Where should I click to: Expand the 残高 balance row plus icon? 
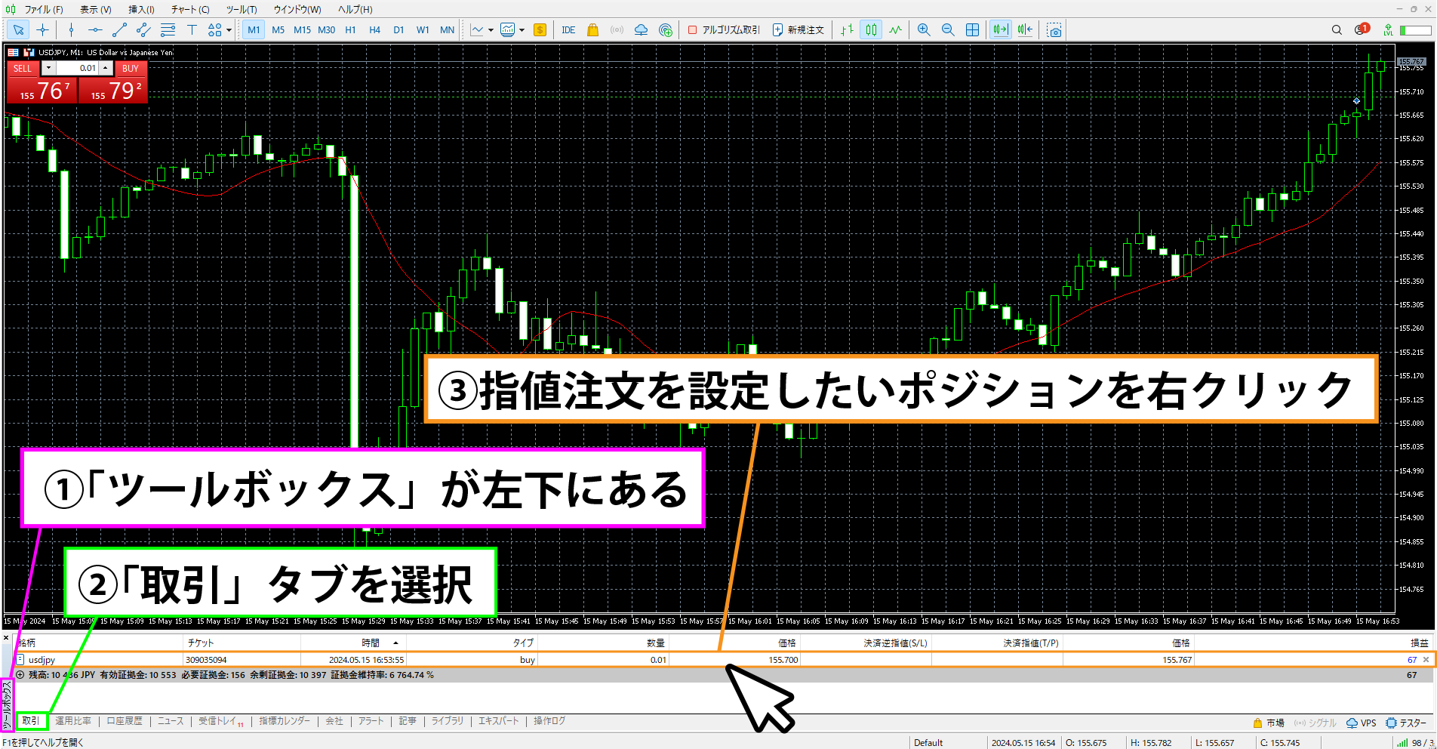pos(20,675)
